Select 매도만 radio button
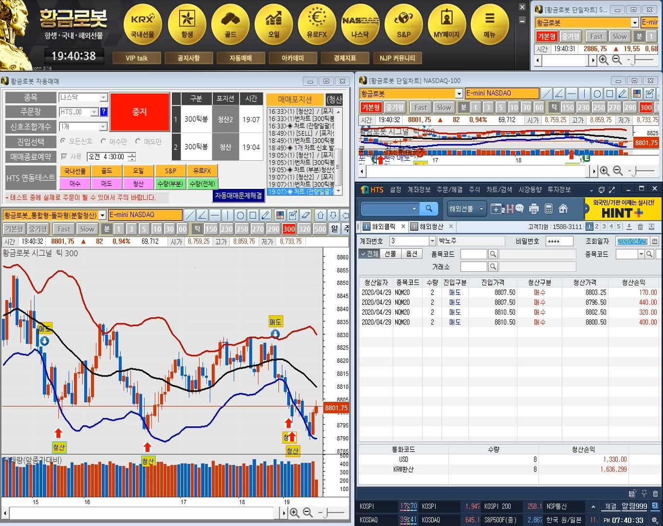The height and width of the screenshot is (526, 663). (138, 141)
